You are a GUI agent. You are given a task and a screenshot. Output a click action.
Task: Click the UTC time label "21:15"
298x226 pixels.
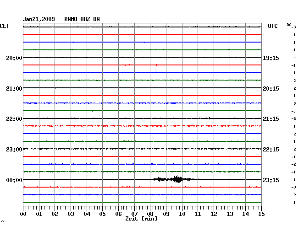271,119
